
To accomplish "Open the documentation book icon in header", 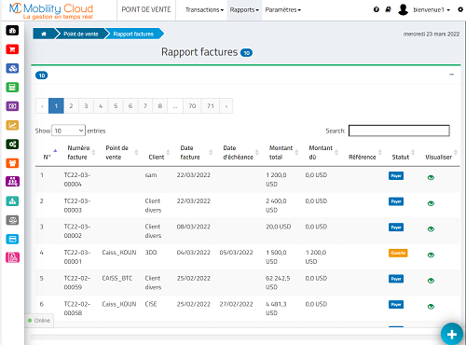I will click(x=388, y=9).
